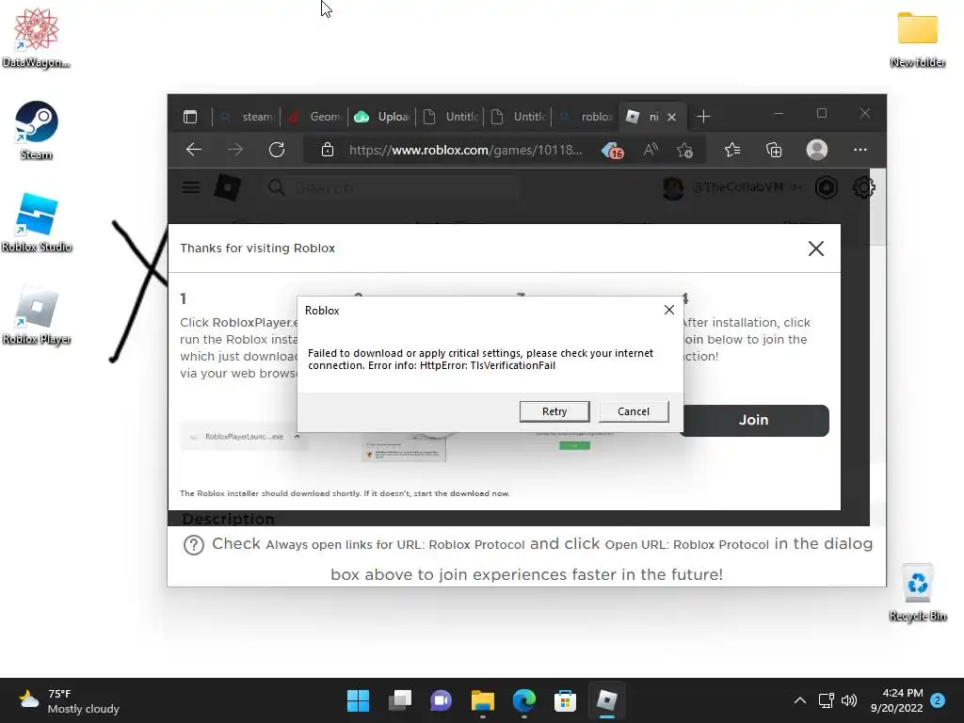The height and width of the screenshot is (723, 964).
Task: Close the Roblox error dialog with X
Action: click(x=669, y=310)
